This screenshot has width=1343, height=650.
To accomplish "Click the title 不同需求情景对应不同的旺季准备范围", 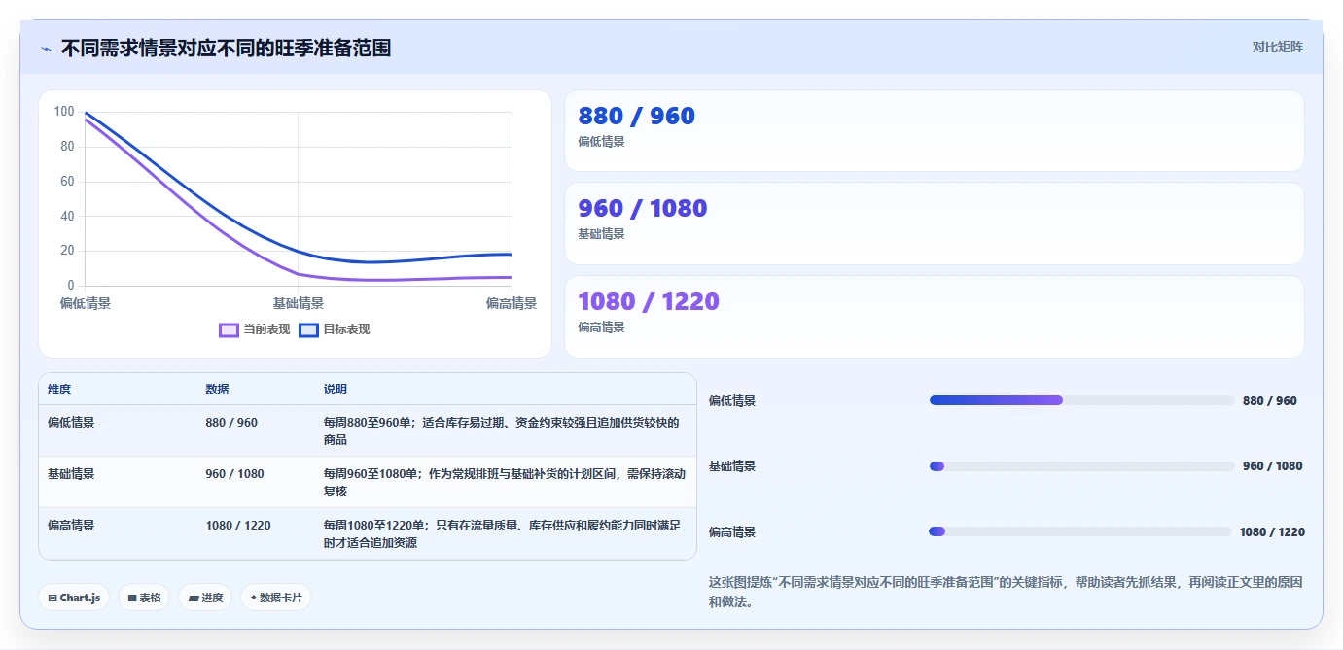I will coord(226,48).
